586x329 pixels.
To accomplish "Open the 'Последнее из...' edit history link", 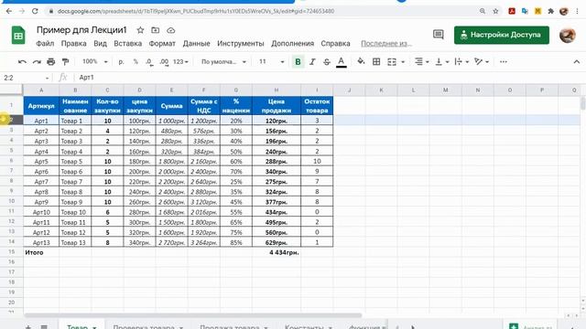I will click(x=386, y=44).
